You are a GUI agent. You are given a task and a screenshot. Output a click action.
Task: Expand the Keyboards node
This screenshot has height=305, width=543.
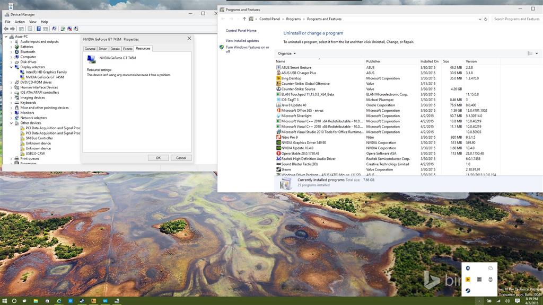(x=11, y=103)
